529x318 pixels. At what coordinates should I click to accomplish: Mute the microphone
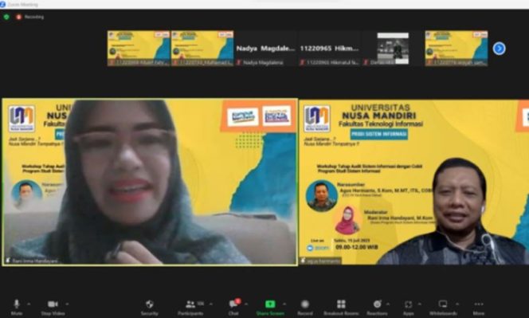coord(16,308)
